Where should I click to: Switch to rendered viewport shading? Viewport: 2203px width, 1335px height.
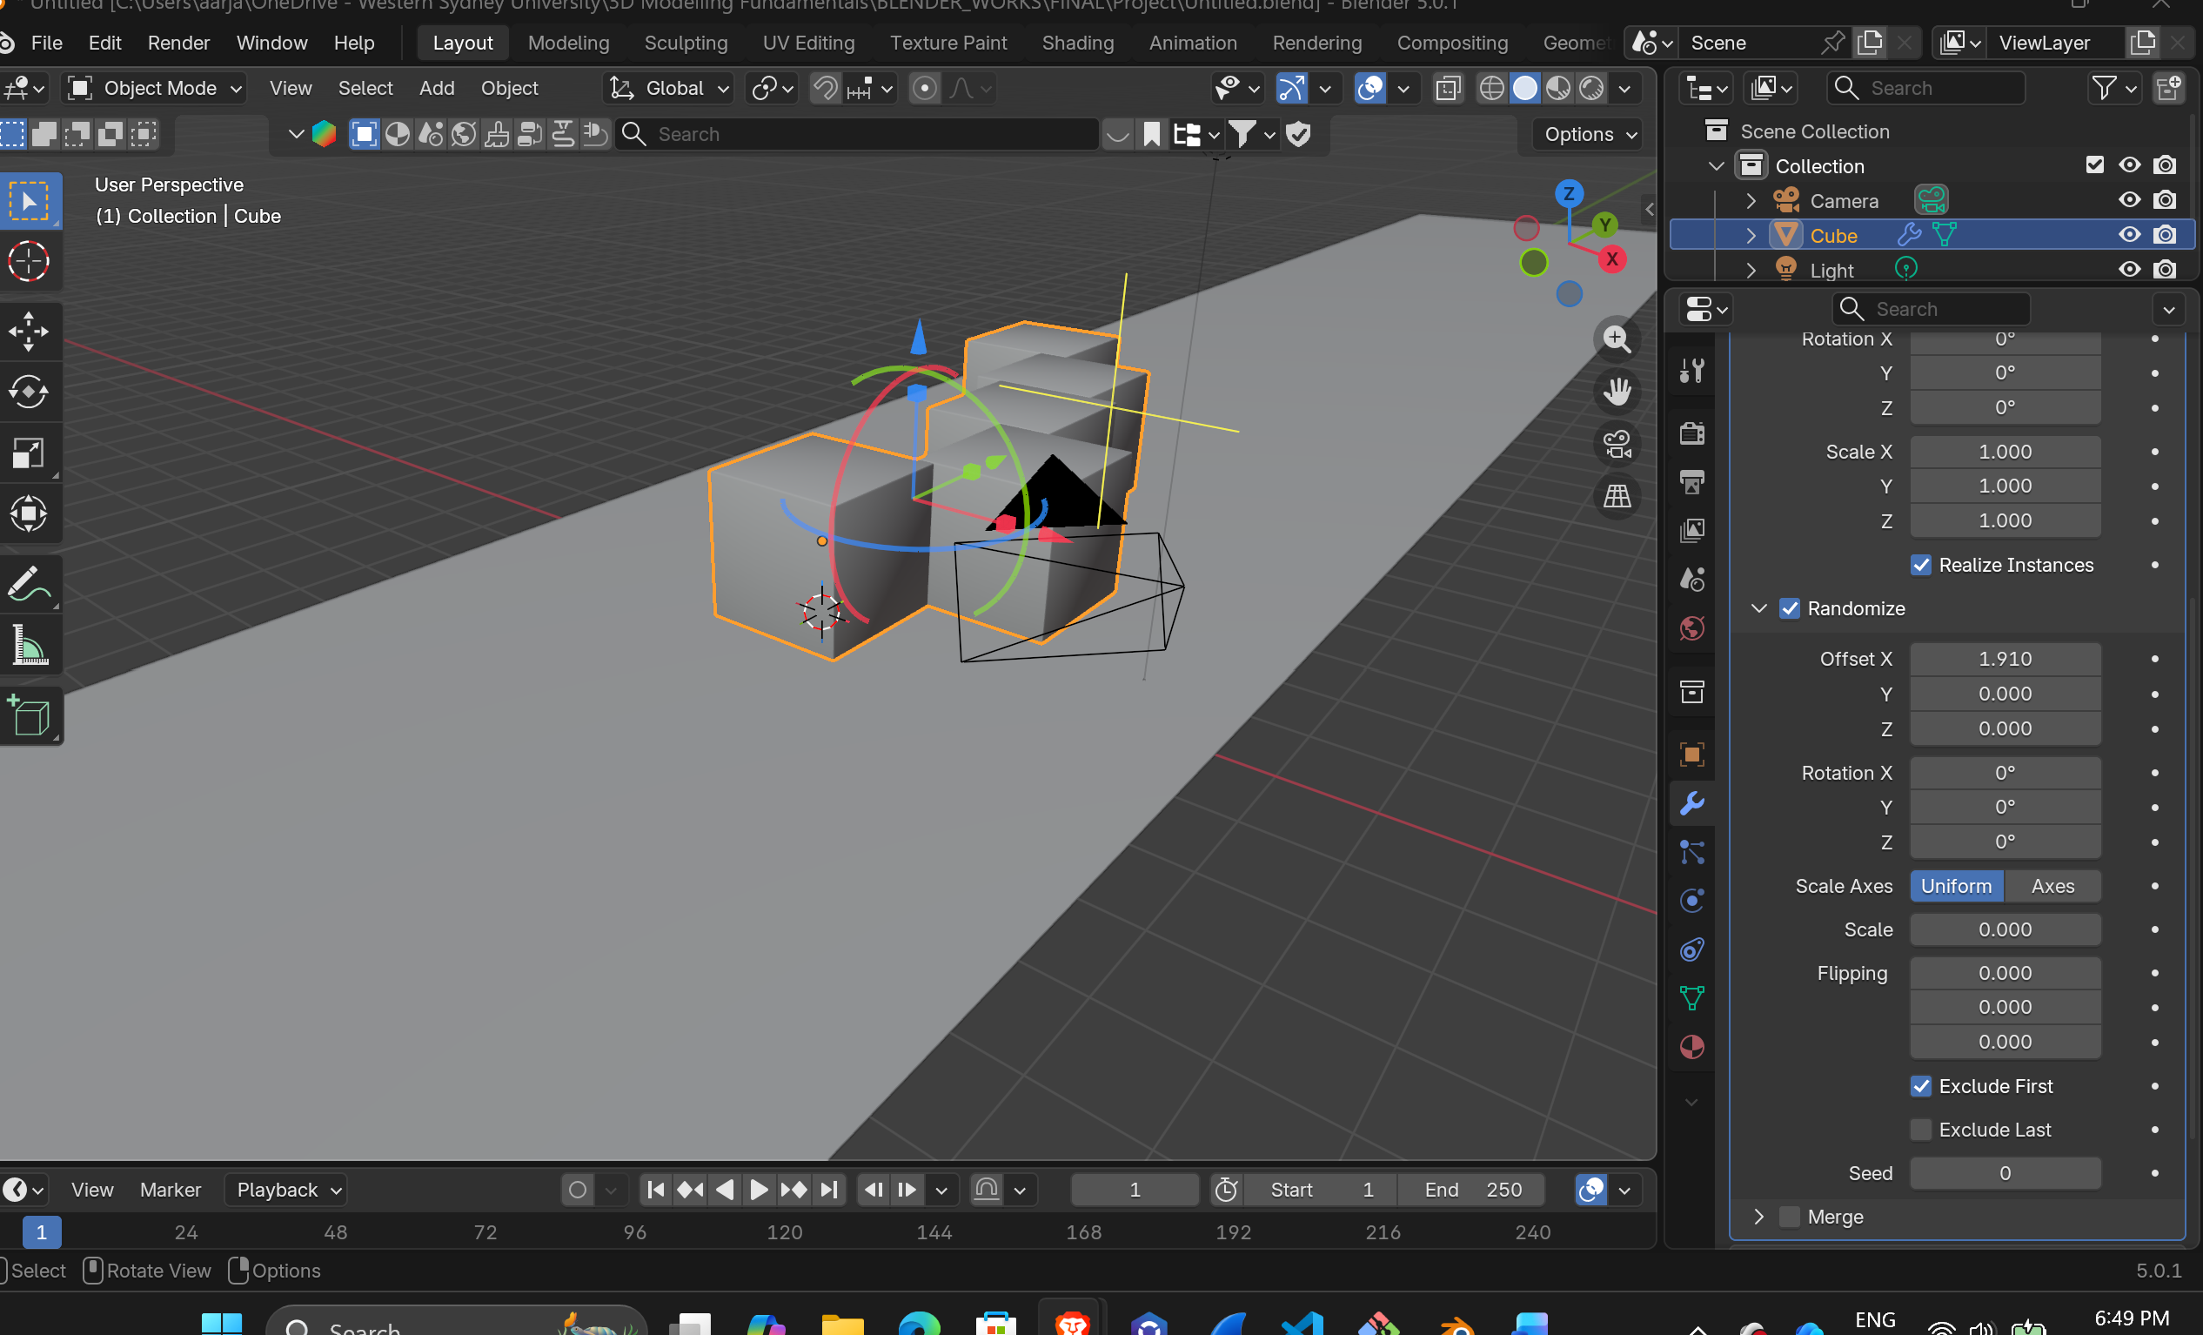[x=1591, y=88]
